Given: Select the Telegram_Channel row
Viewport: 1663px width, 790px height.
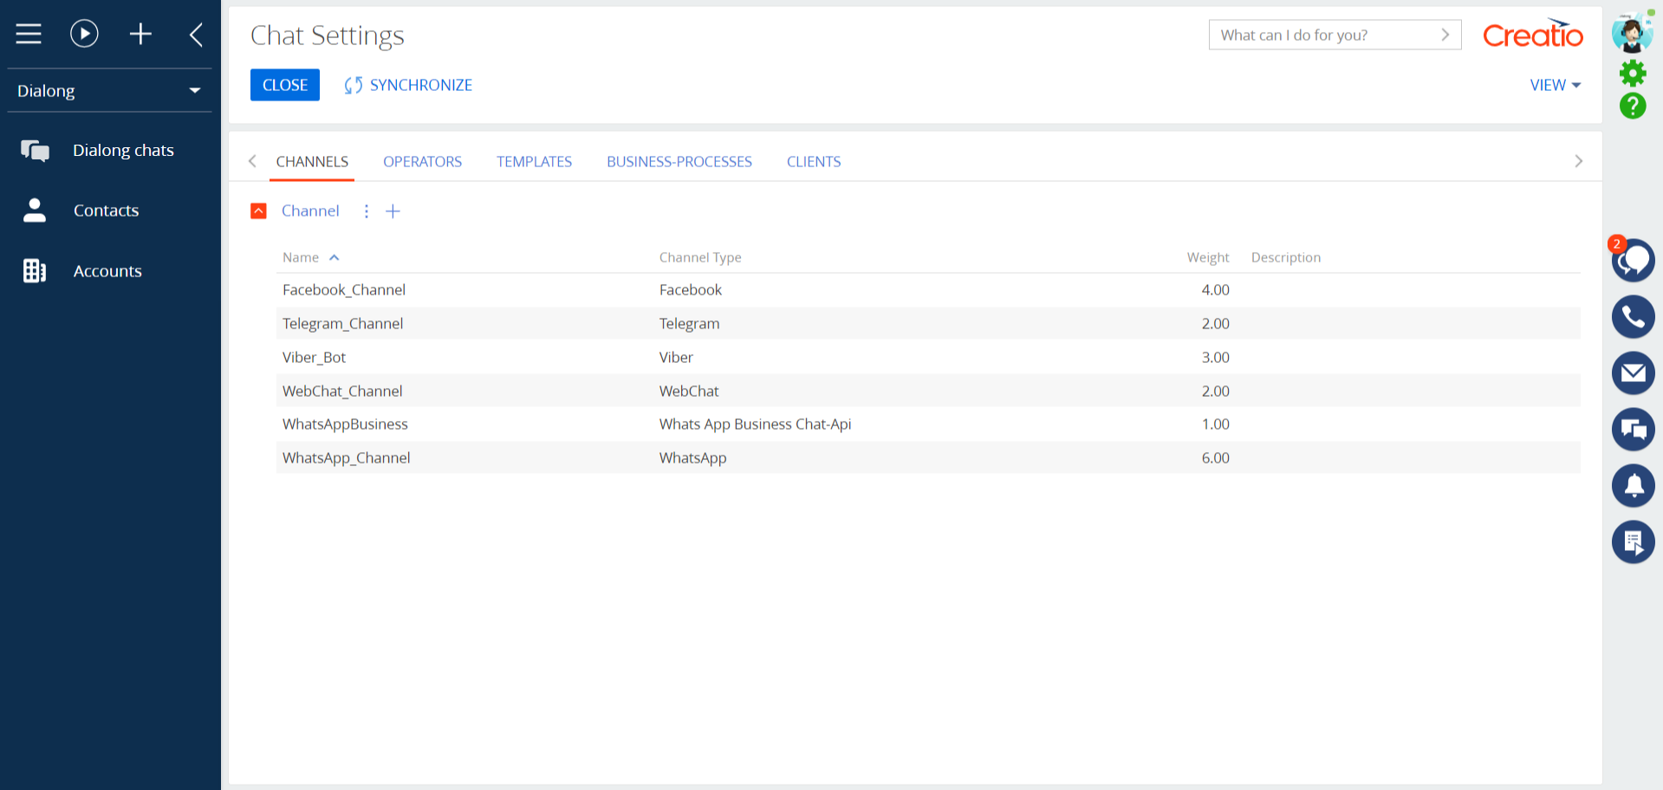Looking at the screenshot, I should (x=928, y=323).
